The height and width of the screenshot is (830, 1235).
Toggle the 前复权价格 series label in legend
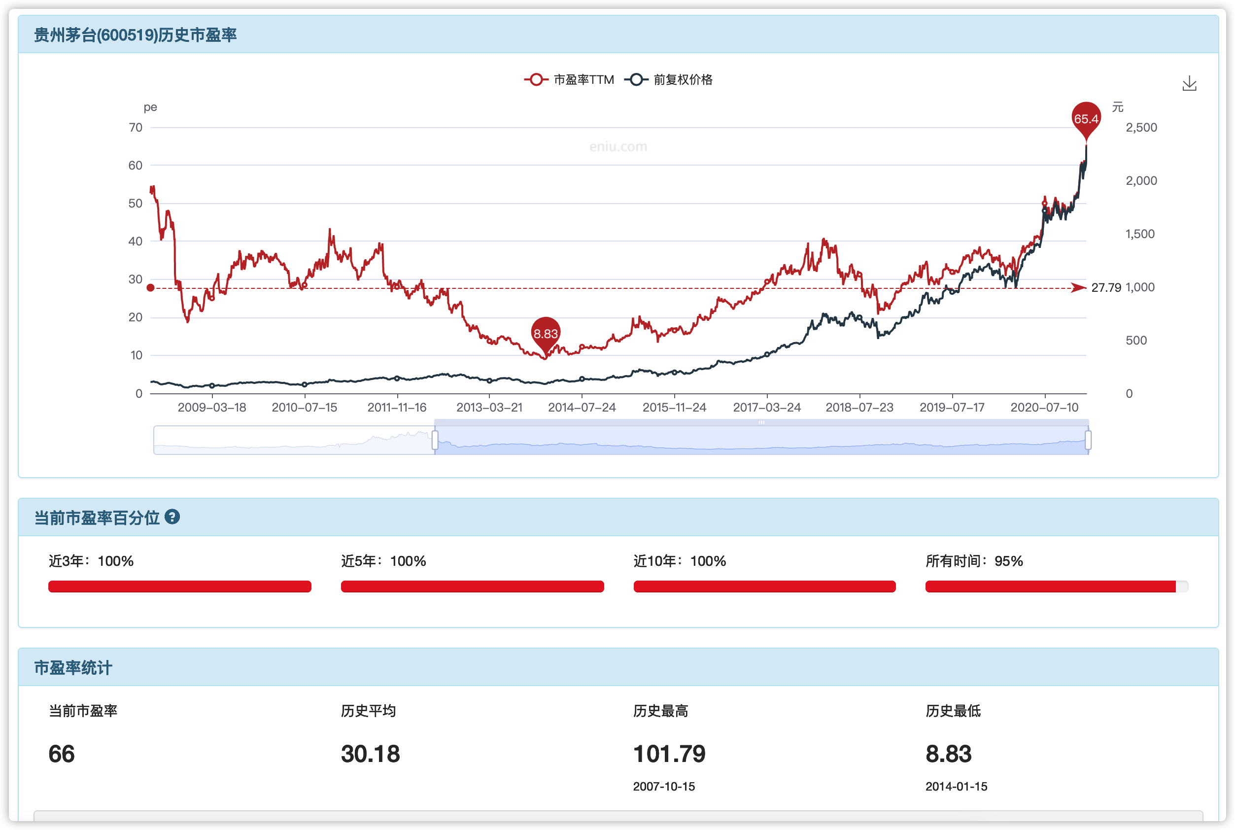pyautogui.click(x=683, y=80)
